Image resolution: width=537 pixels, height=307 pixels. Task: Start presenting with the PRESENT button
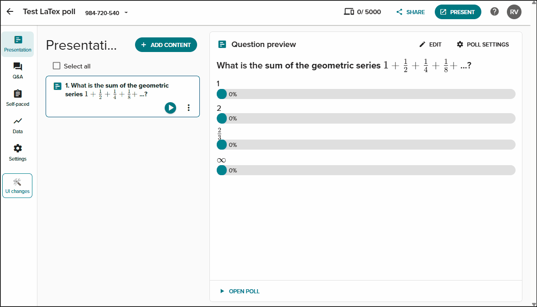click(458, 12)
